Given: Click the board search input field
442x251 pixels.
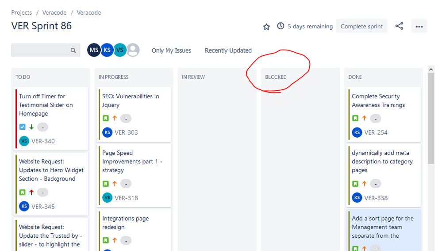Looking at the screenshot, I should [46, 50].
